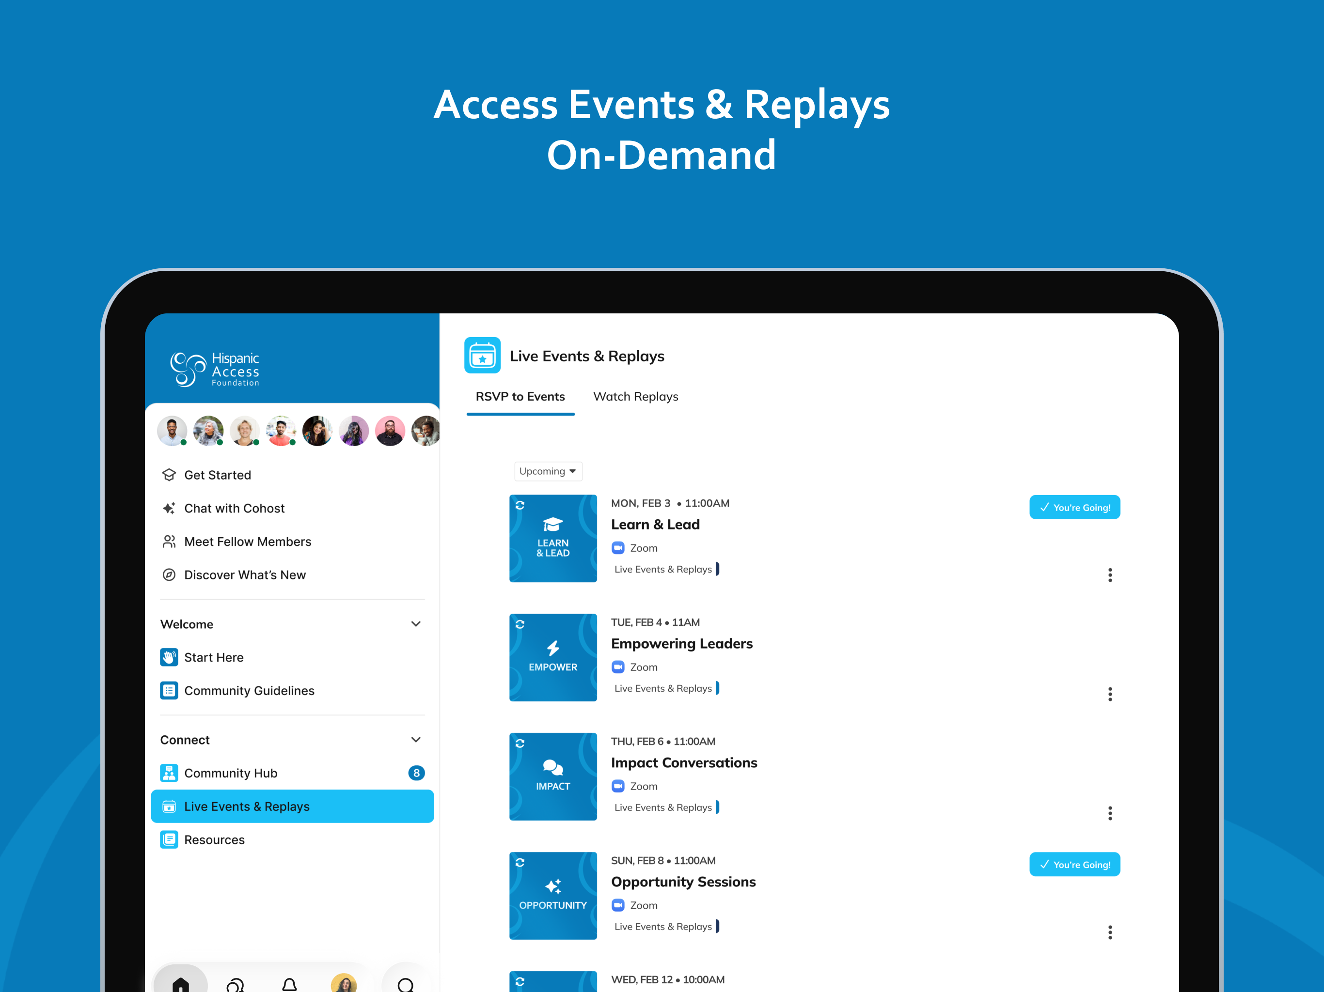Click the first member avatar in the row
The image size is (1324, 992).
pyautogui.click(x=172, y=431)
